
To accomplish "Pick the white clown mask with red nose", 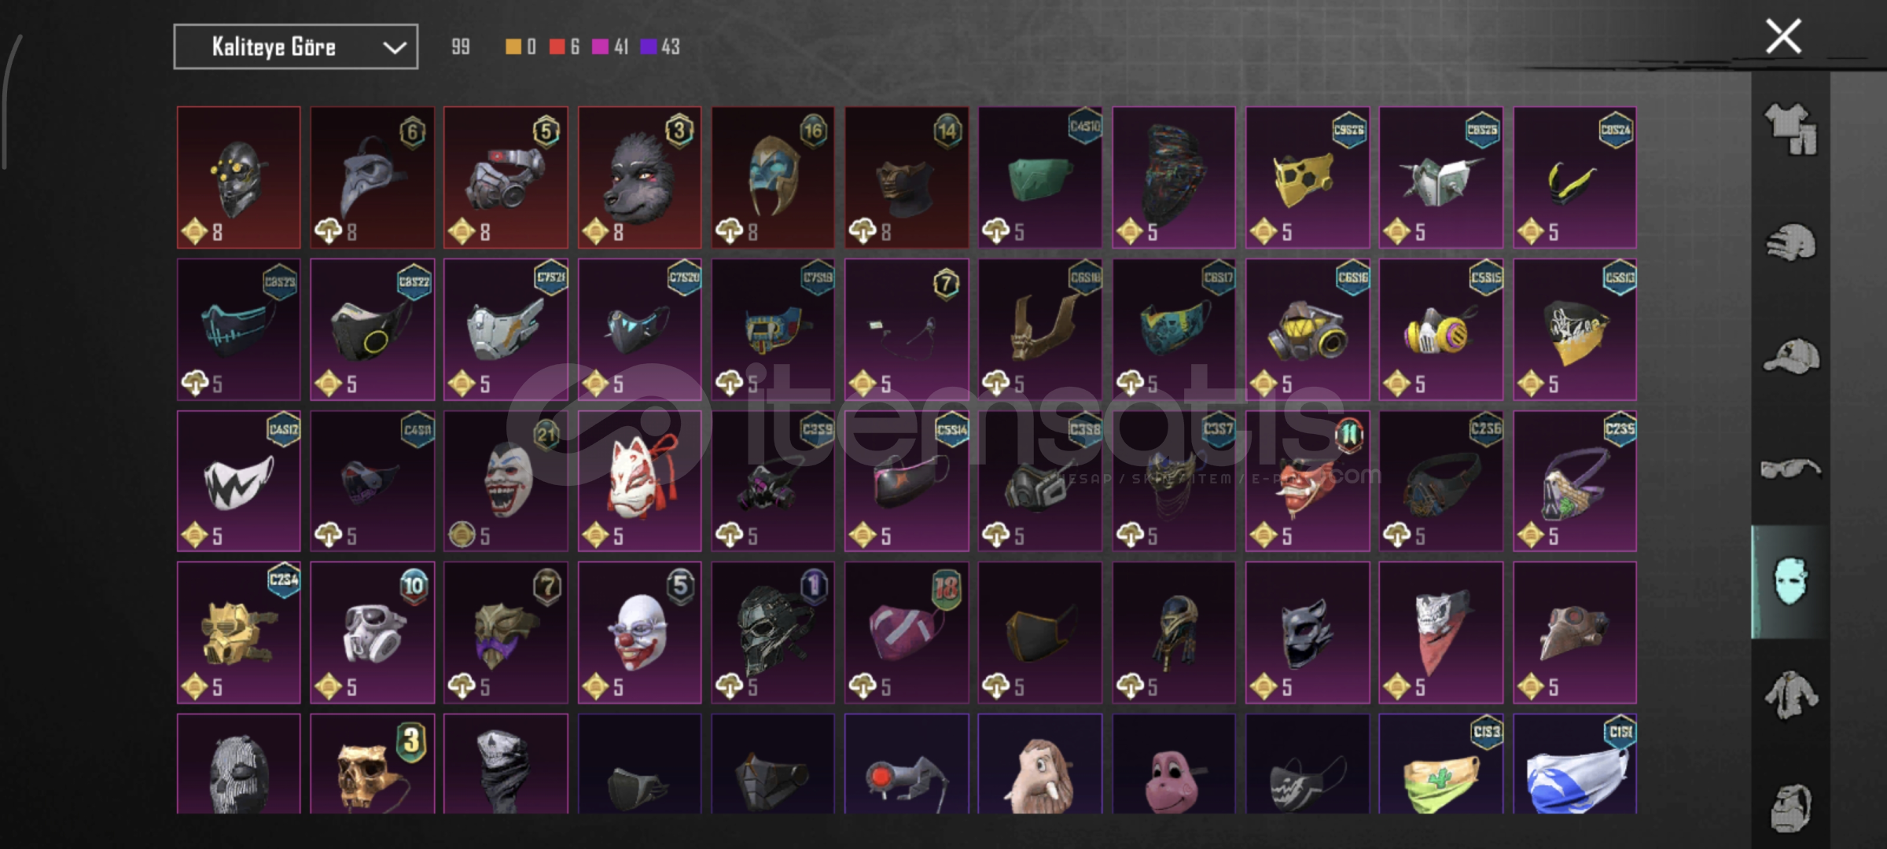I will click(x=639, y=632).
